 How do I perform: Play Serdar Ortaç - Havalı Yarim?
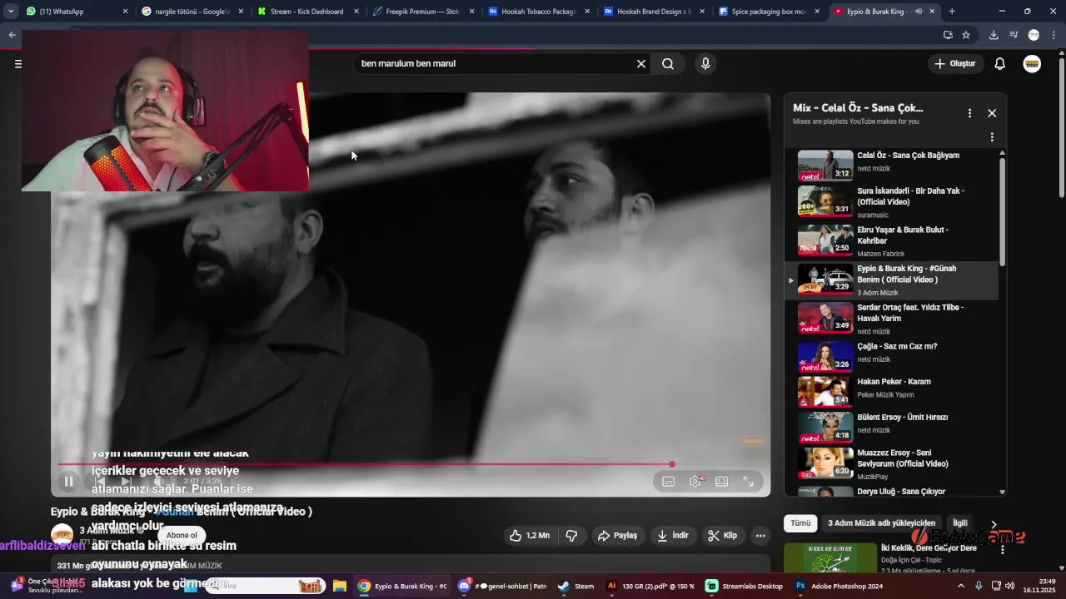coord(891,318)
